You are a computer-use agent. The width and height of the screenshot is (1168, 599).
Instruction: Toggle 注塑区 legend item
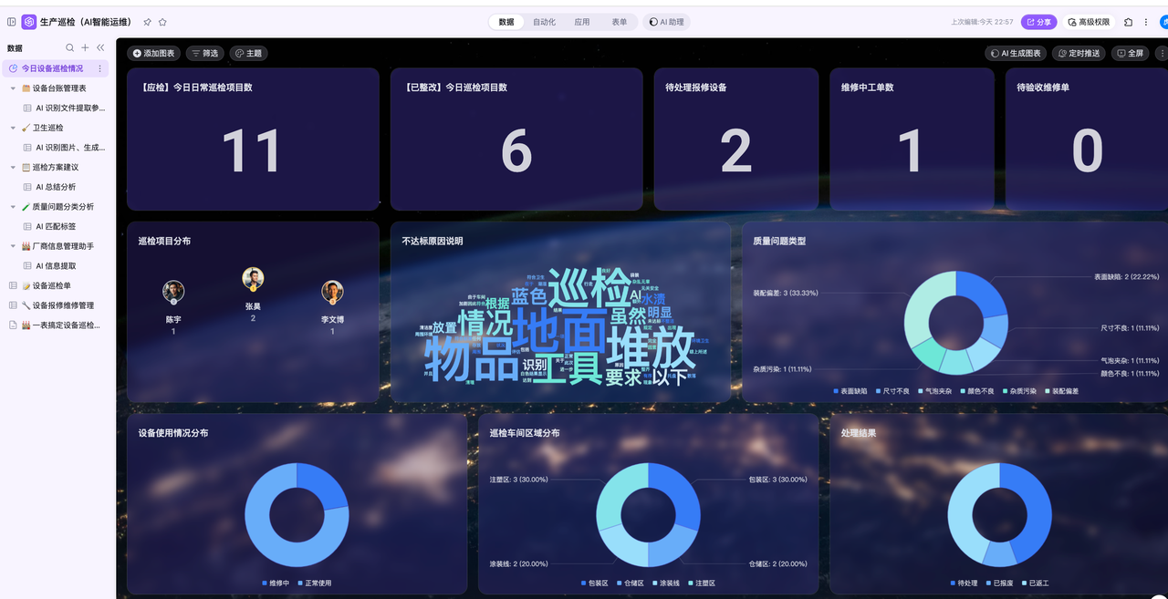[x=702, y=583]
